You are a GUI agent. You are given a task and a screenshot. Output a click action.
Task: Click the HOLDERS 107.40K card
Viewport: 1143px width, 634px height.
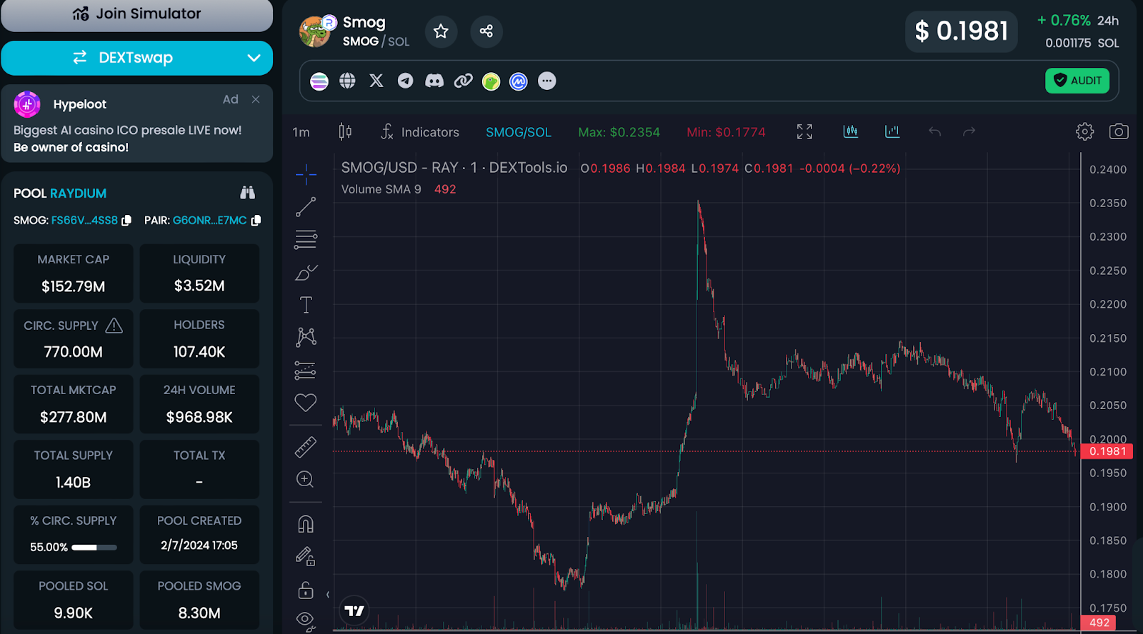click(x=199, y=338)
